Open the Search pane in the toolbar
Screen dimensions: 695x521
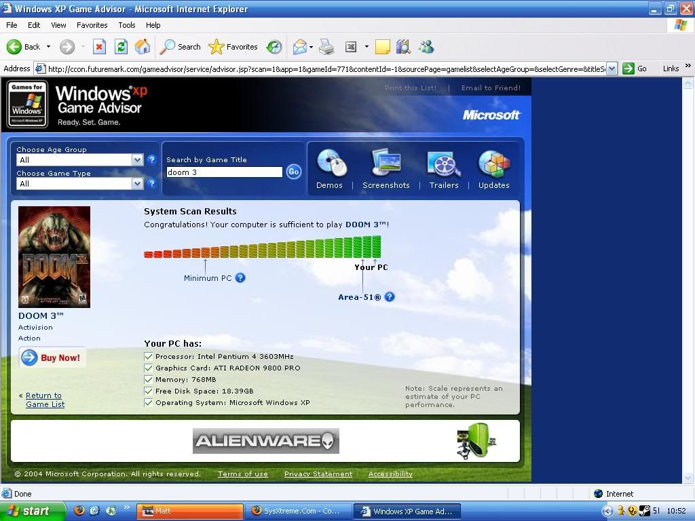click(180, 47)
